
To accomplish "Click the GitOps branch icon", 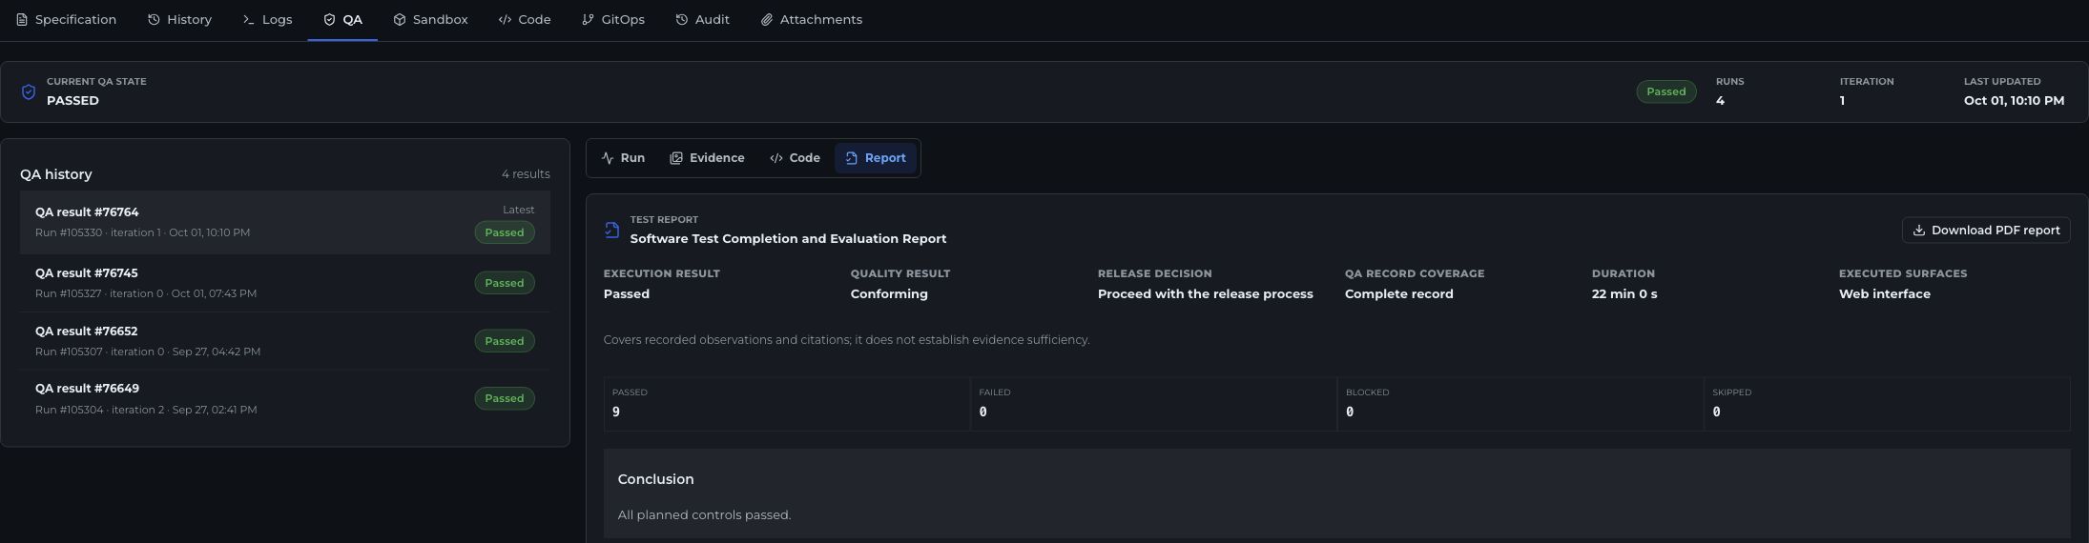I will click(588, 19).
